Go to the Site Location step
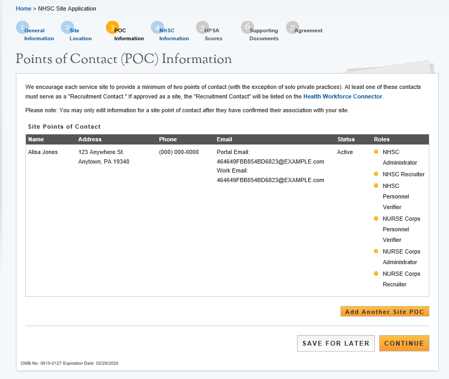The image size is (449, 379). pos(80,34)
